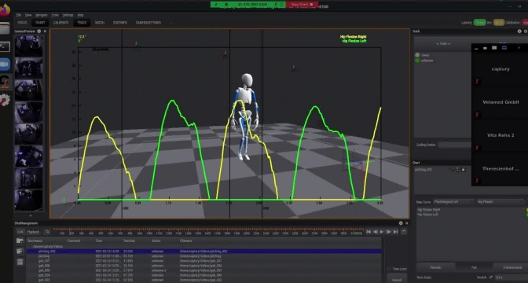Click the mute microphone icon under Velamed GmbH
The image size is (528, 283).
coord(477,115)
